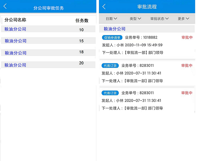The width and height of the screenshot is (197, 161).
Task: Click the 任务数 column header
Action: (x=82, y=21)
